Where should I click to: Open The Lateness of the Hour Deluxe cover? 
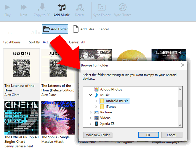point(58,66)
